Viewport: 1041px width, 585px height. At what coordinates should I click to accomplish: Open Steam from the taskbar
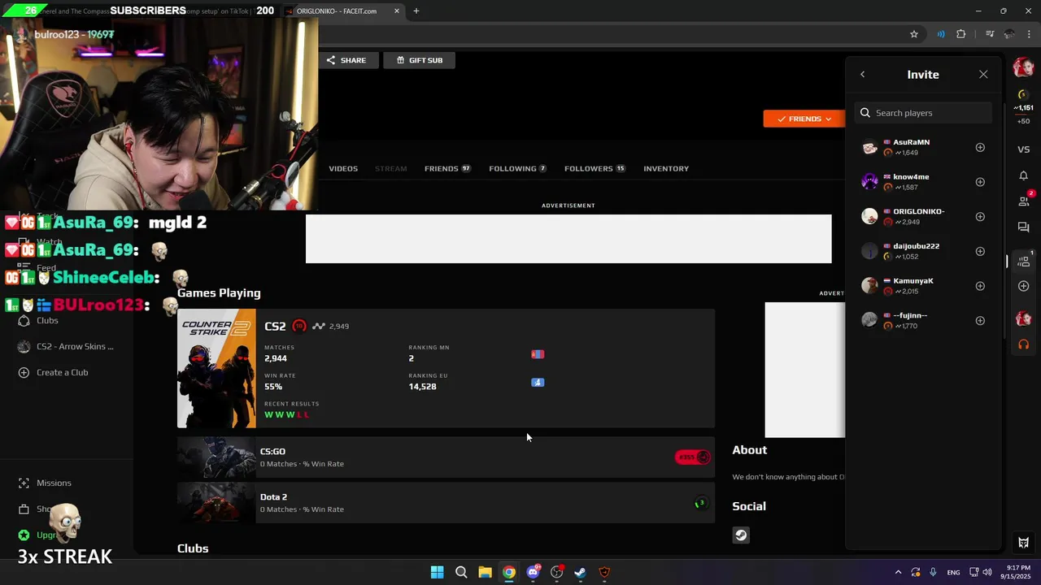(x=580, y=572)
